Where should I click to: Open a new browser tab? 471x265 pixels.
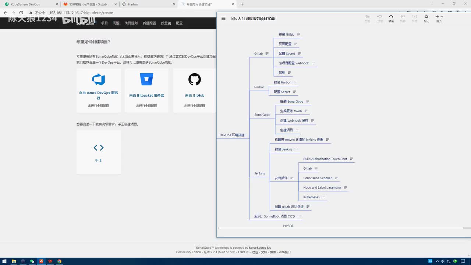[242, 4]
